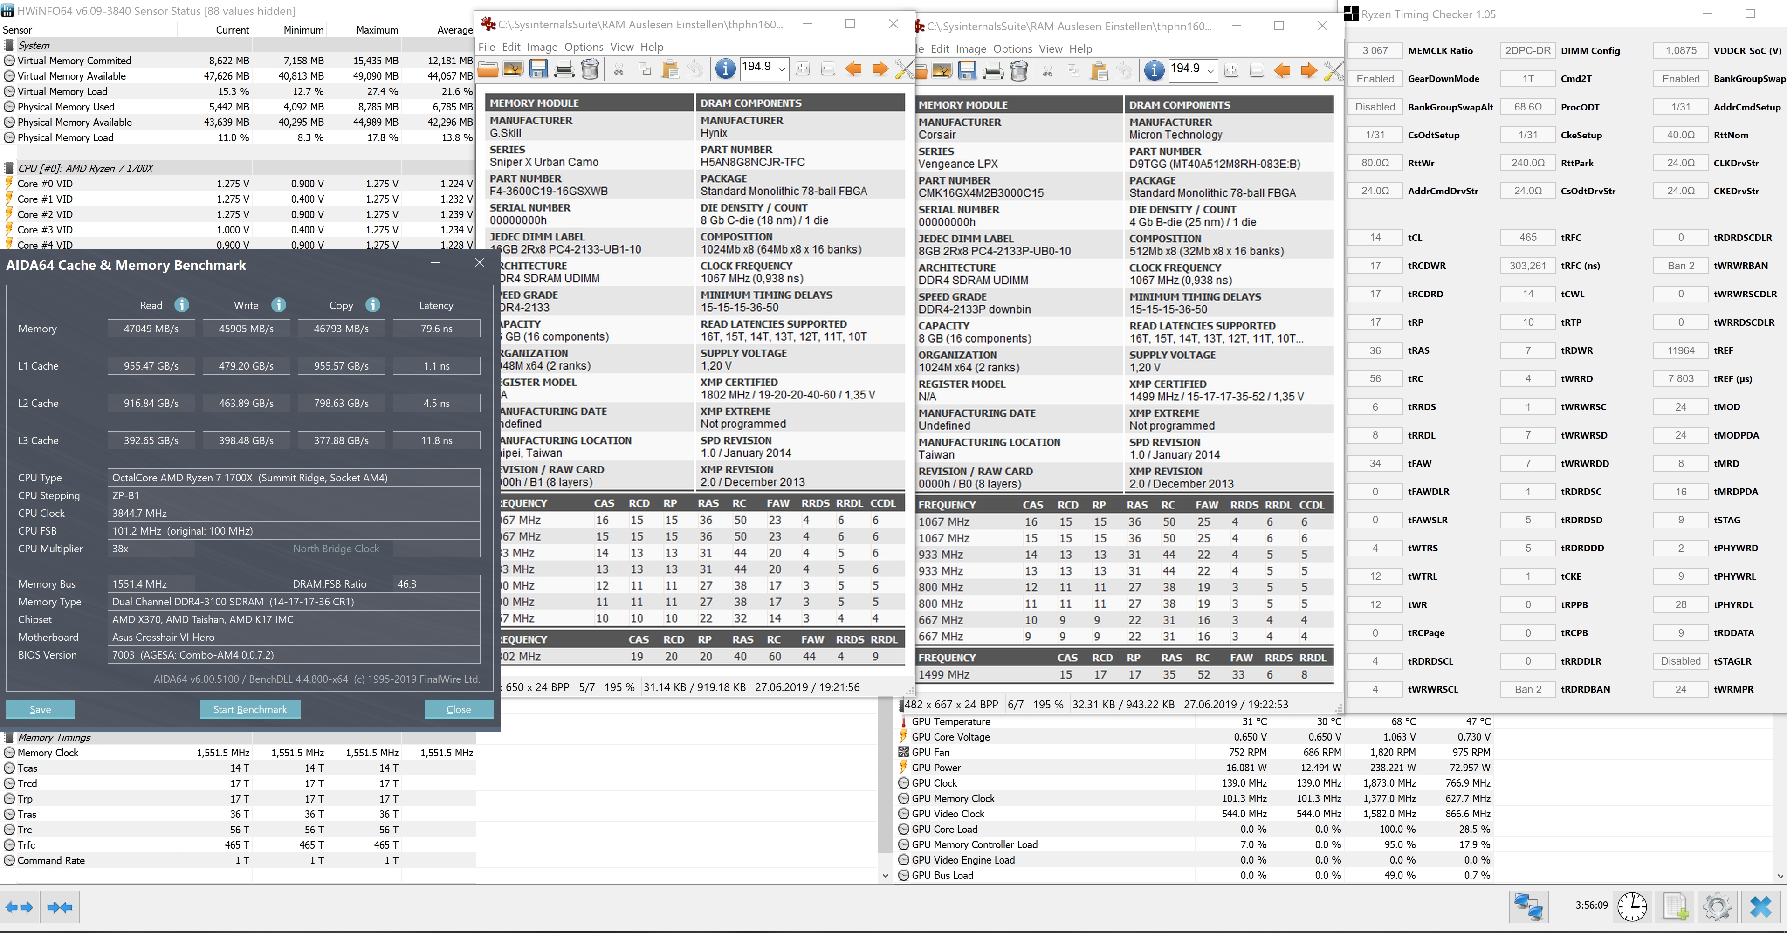Open HWiNFO sensor settings with the gear icon
This screenshot has height=933, width=1787.
1718,906
